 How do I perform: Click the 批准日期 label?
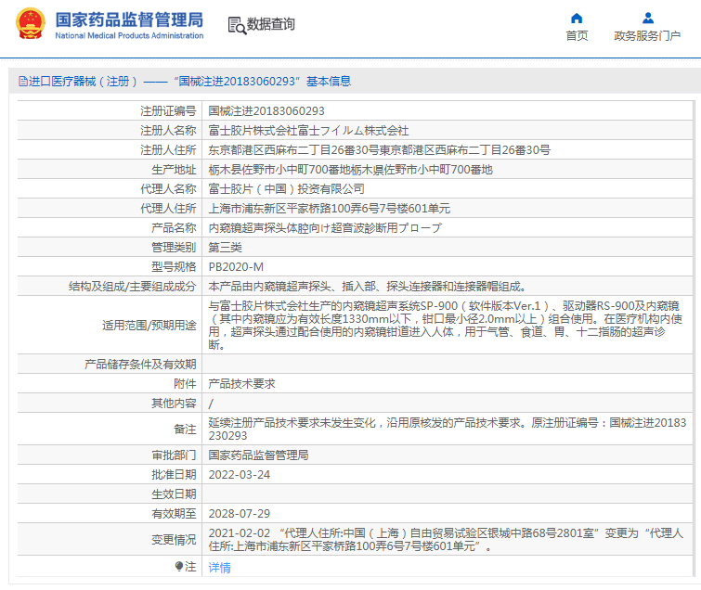tap(174, 475)
